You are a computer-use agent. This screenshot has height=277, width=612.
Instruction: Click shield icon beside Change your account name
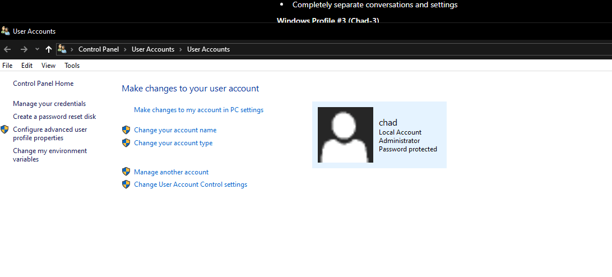[126, 130]
